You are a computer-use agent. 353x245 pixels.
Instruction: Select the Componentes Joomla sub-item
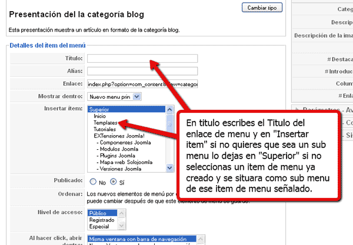click(x=125, y=142)
